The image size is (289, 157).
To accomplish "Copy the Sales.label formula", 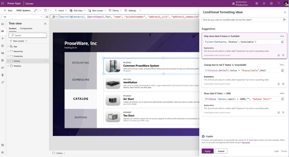I will click(282, 99).
